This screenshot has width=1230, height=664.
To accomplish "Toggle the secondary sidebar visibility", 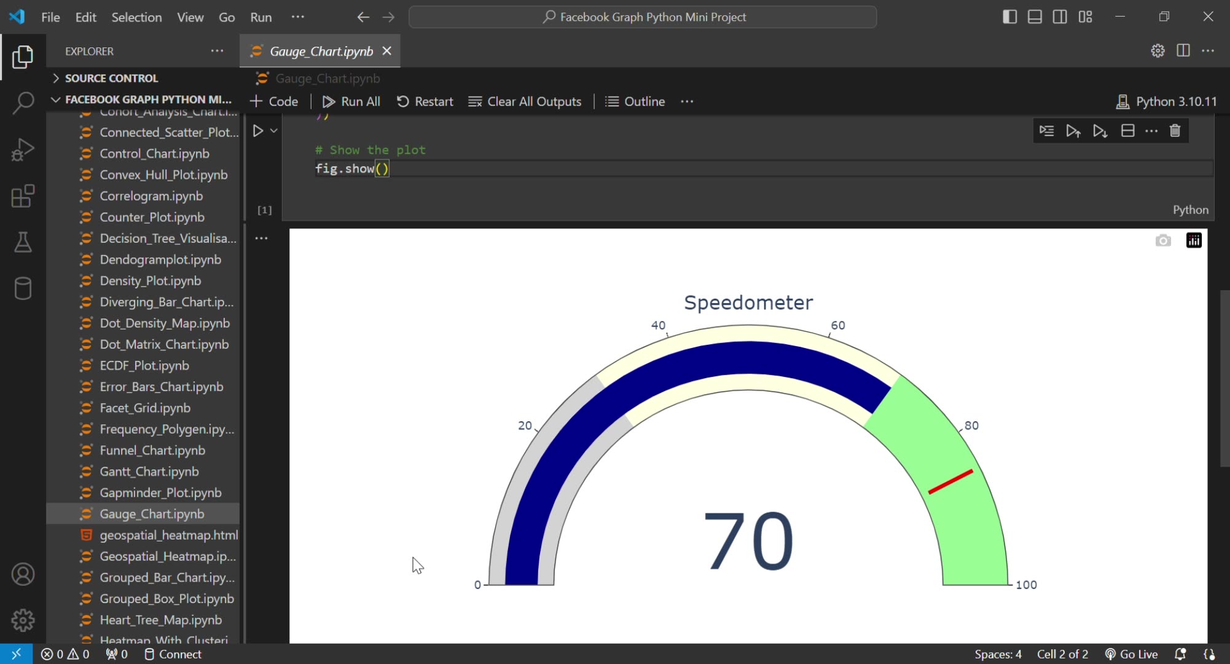I will tap(1060, 17).
